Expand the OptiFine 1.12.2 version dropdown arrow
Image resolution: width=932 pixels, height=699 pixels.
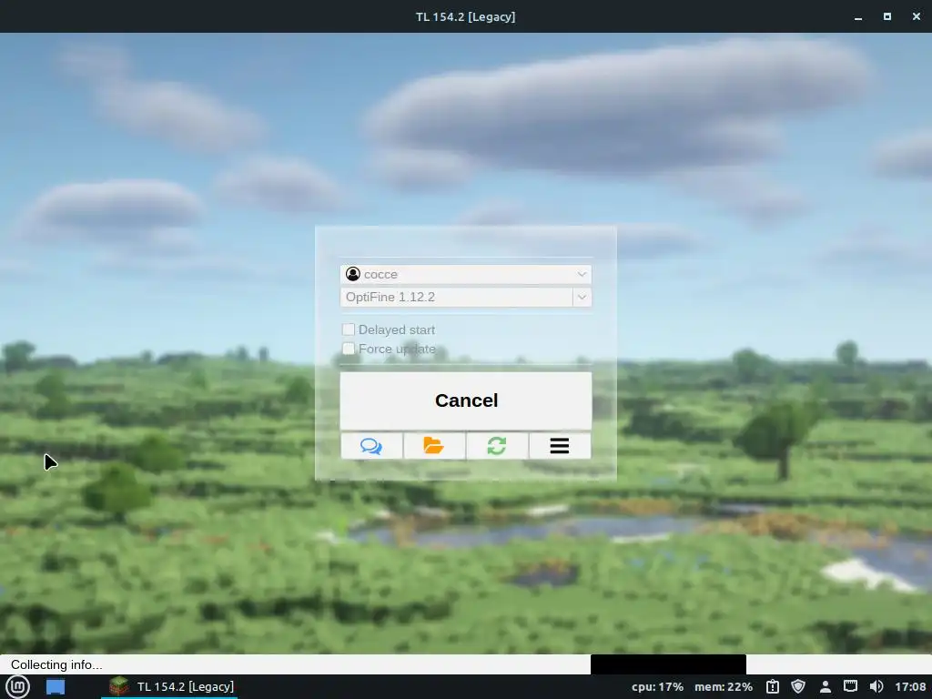(582, 297)
